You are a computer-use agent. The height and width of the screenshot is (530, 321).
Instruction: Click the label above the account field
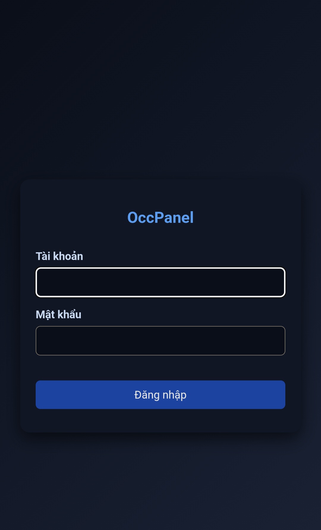[59, 256]
